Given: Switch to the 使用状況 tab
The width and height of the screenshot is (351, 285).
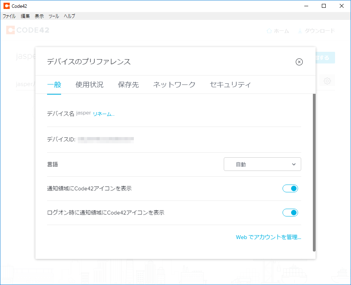Looking at the screenshot, I should (x=90, y=85).
